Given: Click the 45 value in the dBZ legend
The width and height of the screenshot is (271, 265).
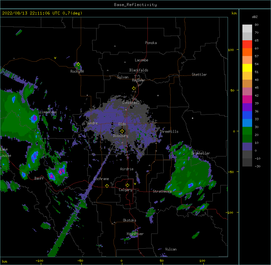Looking at the screenshot, I should tap(257, 88).
